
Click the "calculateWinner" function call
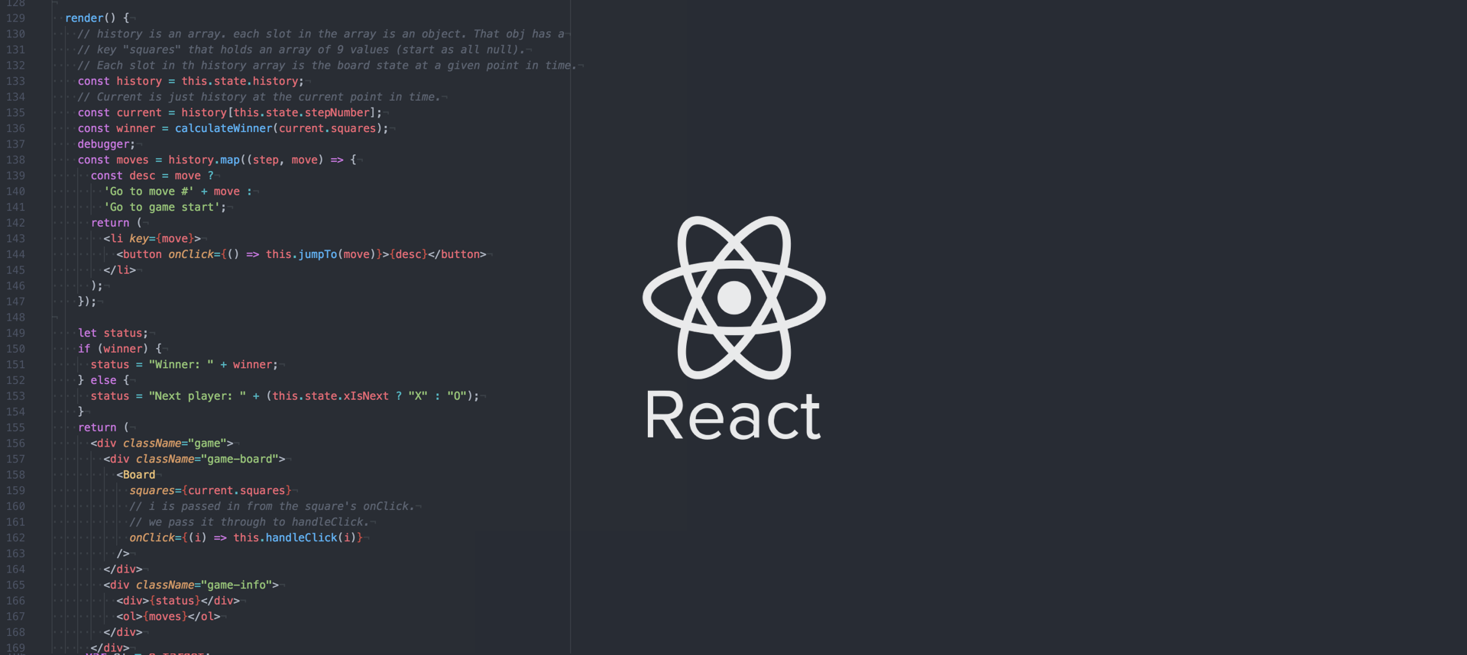pos(223,128)
